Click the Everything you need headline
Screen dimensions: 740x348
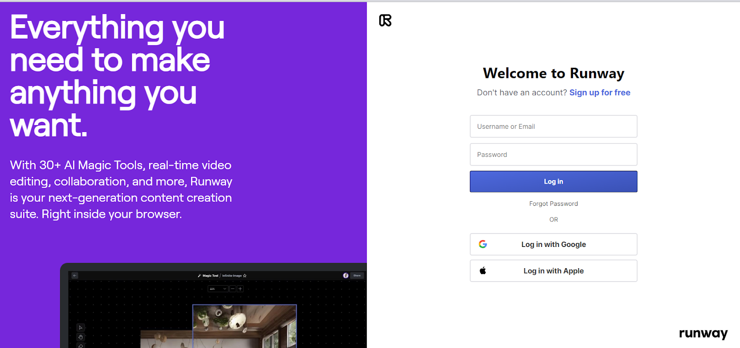pos(117,76)
